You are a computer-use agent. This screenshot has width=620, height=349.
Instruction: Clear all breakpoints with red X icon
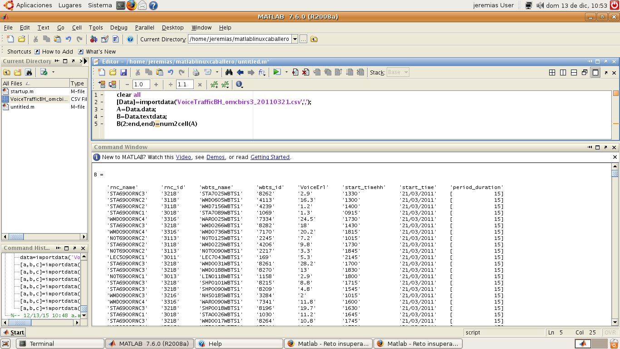(305, 72)
